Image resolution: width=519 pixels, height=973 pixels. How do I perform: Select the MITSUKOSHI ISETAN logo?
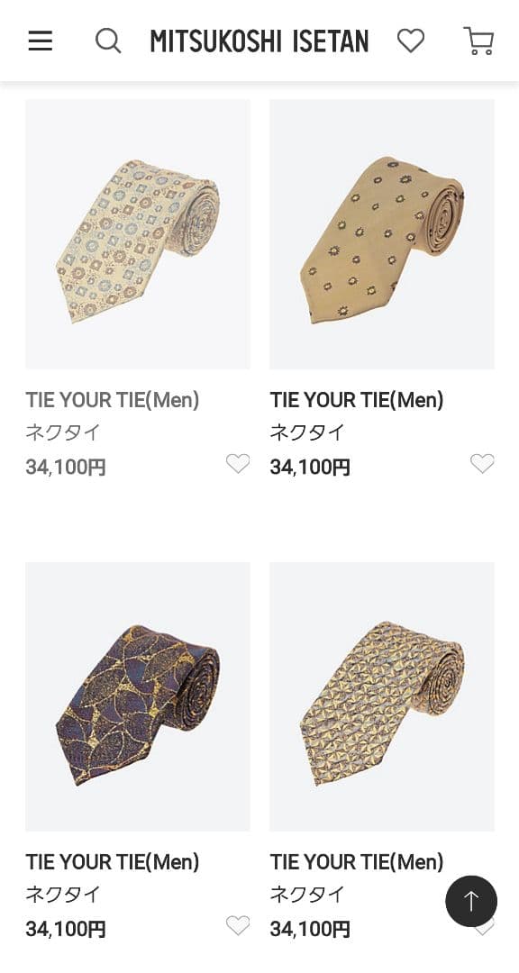point(259,41)
